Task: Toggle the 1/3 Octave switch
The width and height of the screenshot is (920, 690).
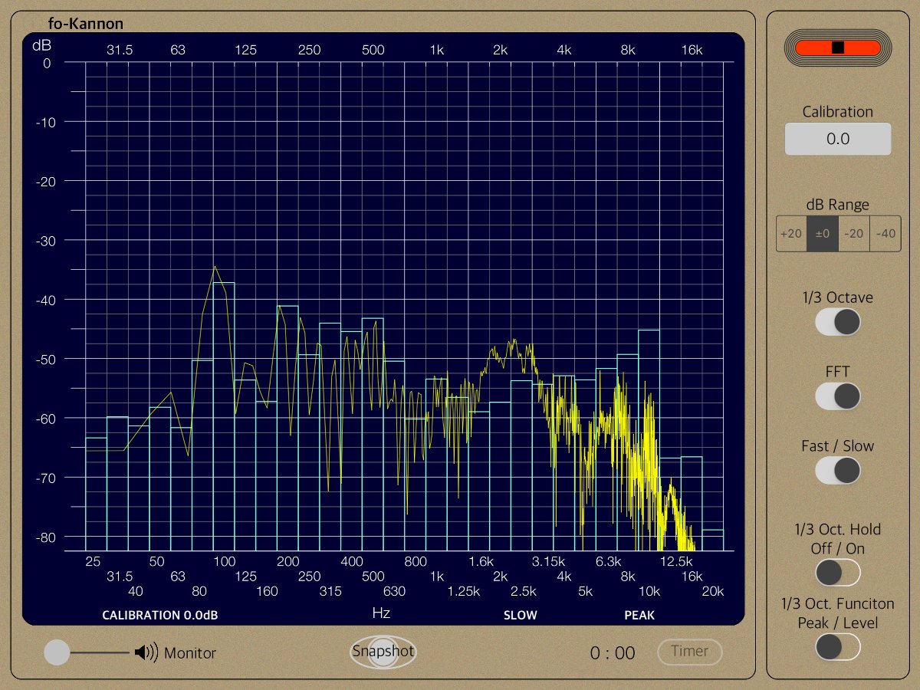Action: point(837,322)
